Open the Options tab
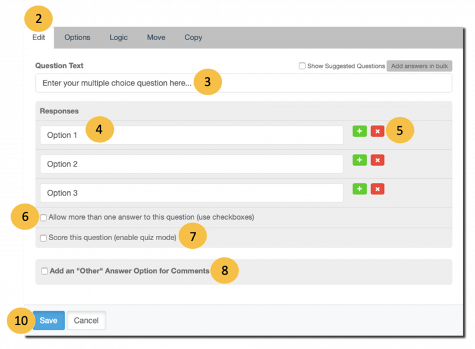Screen dimensions: 475x349 [x=77, y=37]
